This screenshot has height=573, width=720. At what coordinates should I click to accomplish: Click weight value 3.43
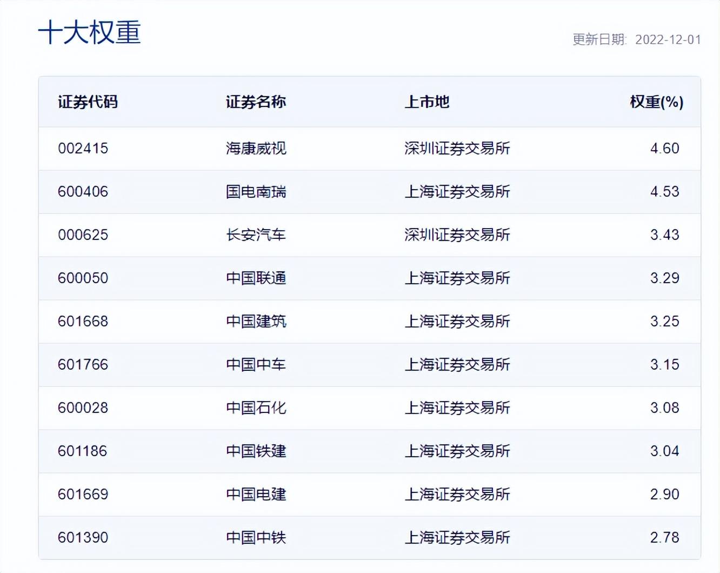[664, 235]
